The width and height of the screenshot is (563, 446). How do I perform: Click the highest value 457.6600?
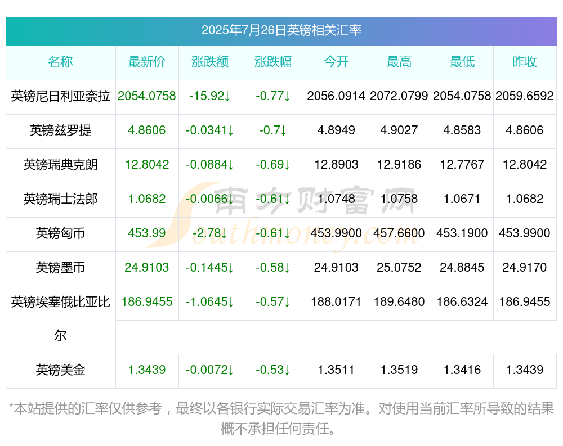tap(399, 233)
